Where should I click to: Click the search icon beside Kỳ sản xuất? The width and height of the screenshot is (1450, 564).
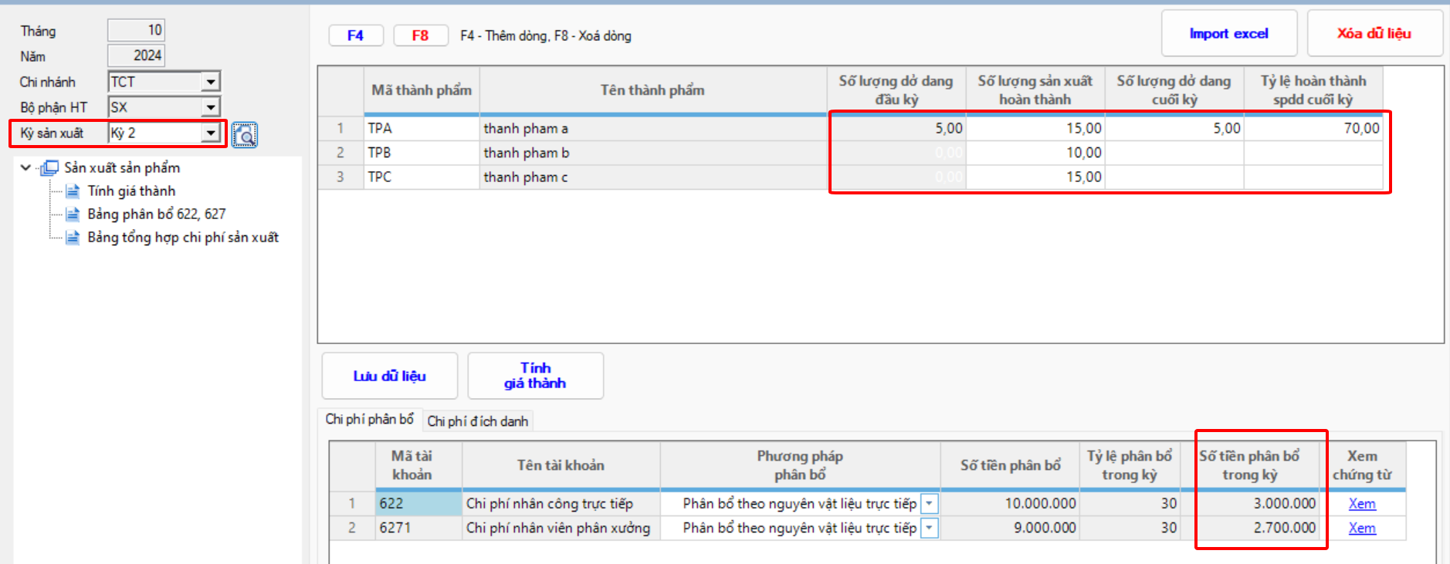click(245, 135)
